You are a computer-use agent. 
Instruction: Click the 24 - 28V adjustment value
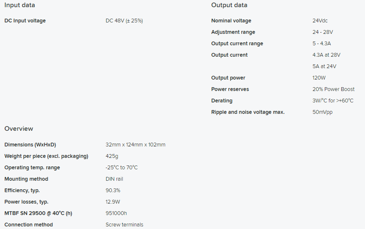(x=322, y=32)
